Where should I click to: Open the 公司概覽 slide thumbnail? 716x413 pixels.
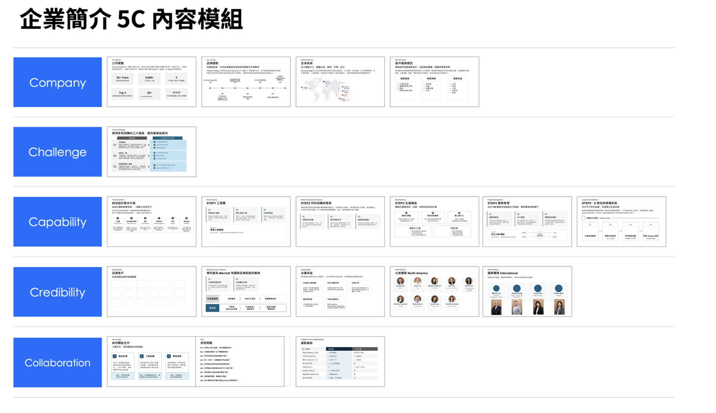(x=151, y=82)
